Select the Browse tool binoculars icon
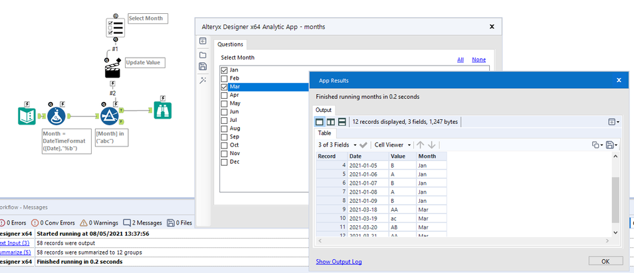Screen dimensions: 634x273 tap(163, 111)
